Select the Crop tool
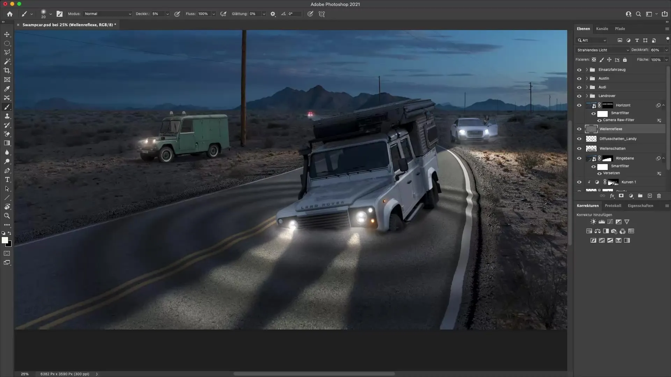 pyautogui.click(x=7, y=71)
